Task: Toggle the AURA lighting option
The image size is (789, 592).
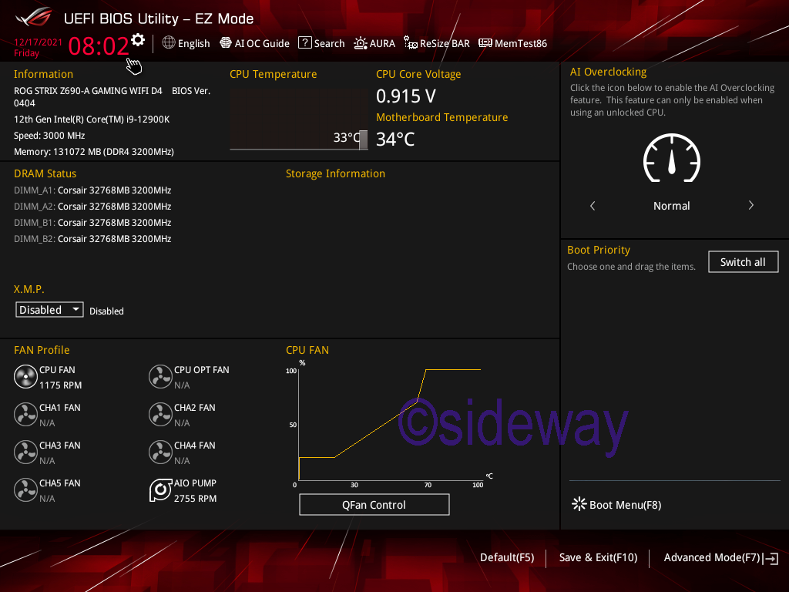Action: pos(374,44)
